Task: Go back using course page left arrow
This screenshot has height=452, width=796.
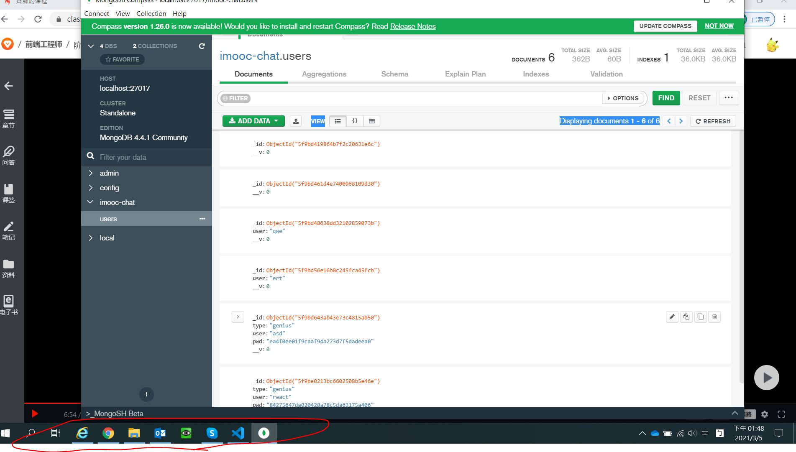Action: coord(8,86)
